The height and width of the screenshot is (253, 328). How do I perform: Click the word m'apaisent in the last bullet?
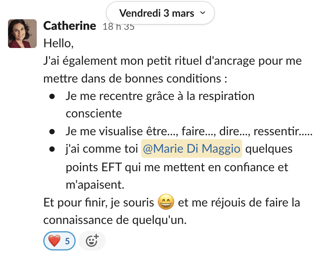click(x=95, y=185)
